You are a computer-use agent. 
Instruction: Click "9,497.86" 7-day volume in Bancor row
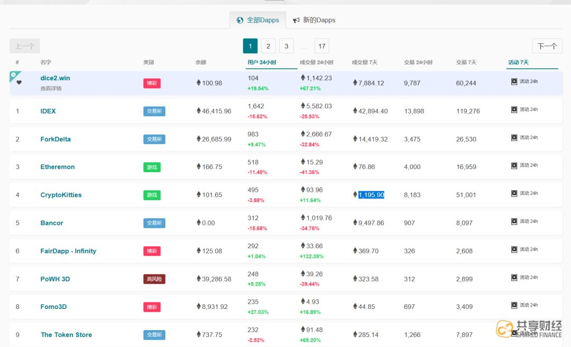click(371, 223)
